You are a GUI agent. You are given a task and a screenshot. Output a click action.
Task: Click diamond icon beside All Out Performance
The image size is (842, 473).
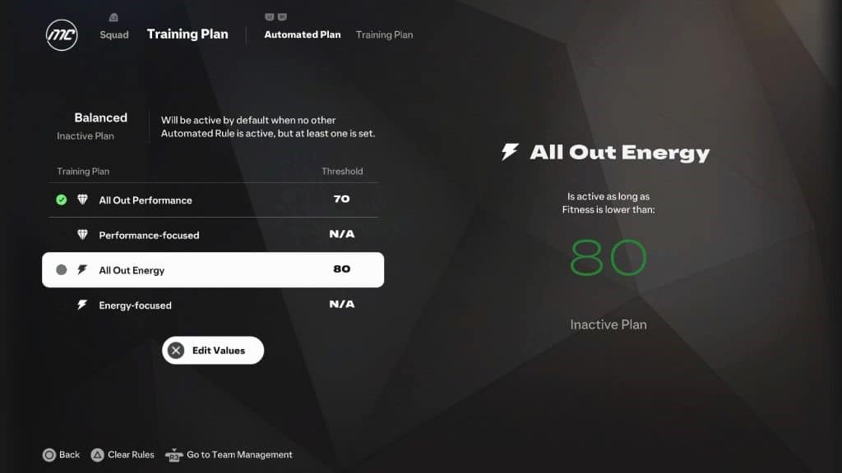tap(82, 200)
